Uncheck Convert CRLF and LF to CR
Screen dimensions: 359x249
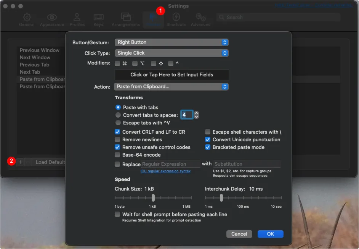click(117, 132)
